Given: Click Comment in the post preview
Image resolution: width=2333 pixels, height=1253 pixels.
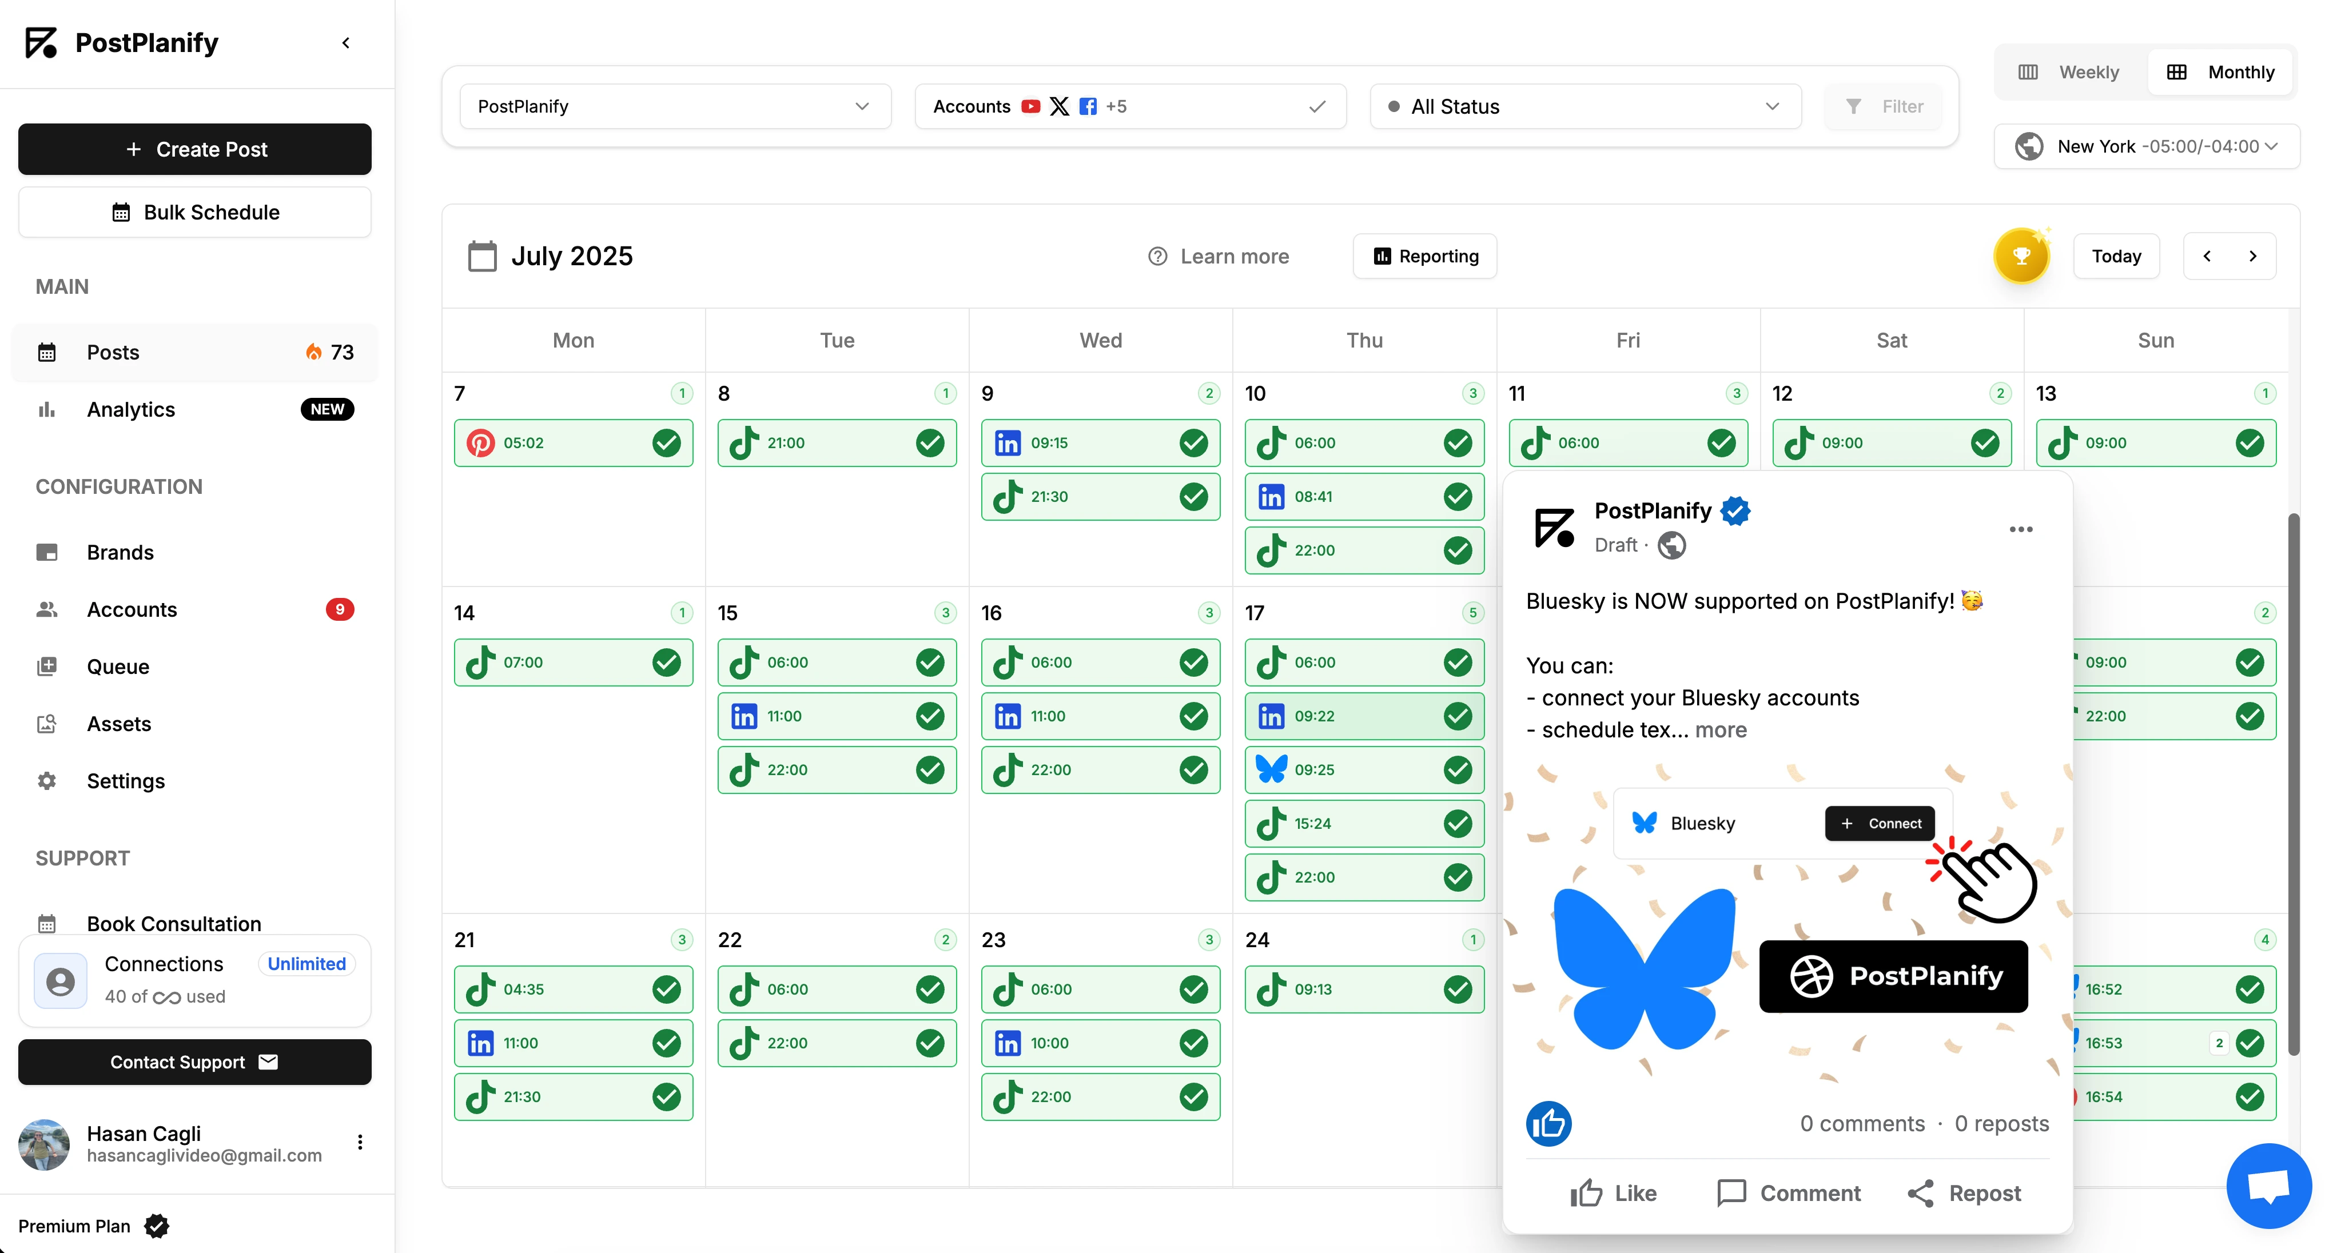Looking at the screenshot, I should click(x=1789, y=1193).
